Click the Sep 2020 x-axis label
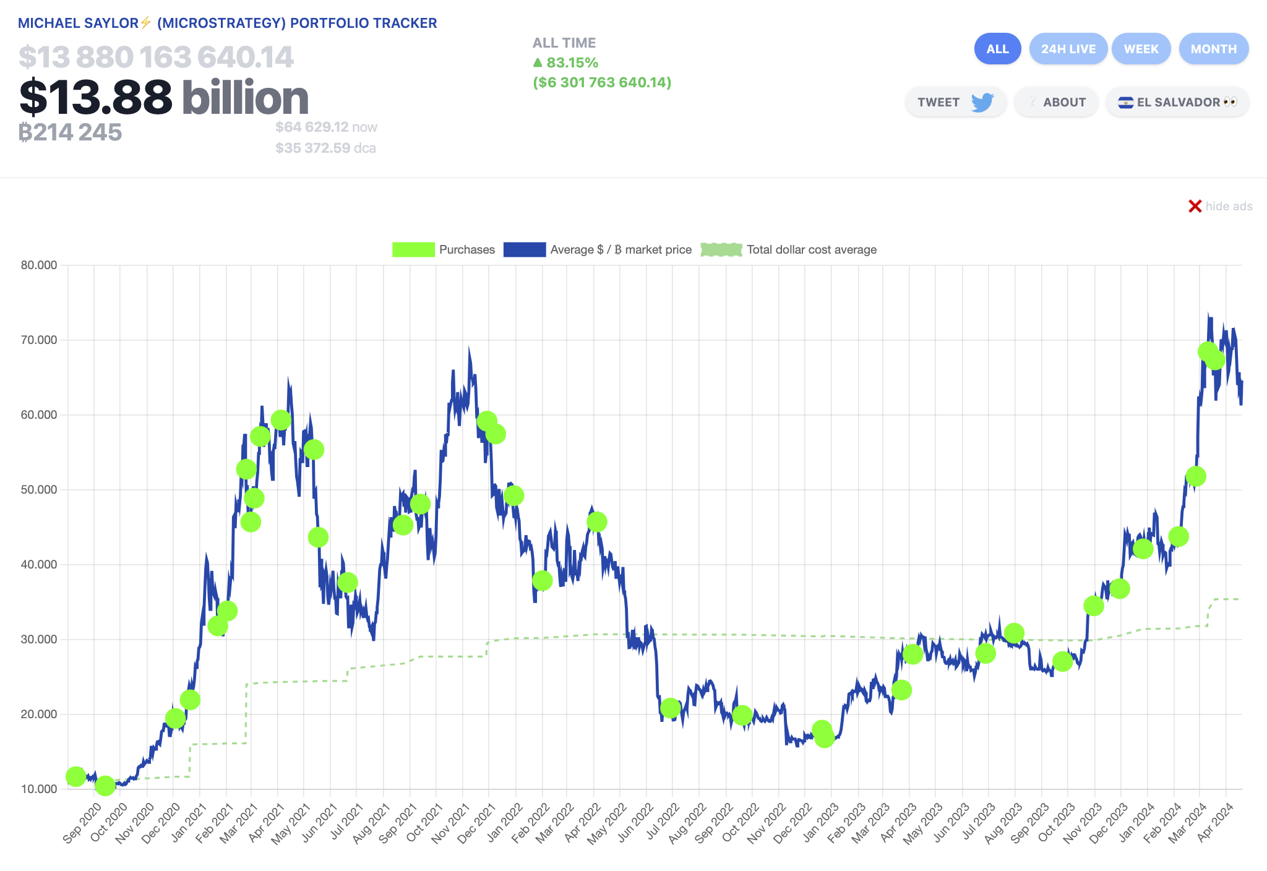 point(82,823)
